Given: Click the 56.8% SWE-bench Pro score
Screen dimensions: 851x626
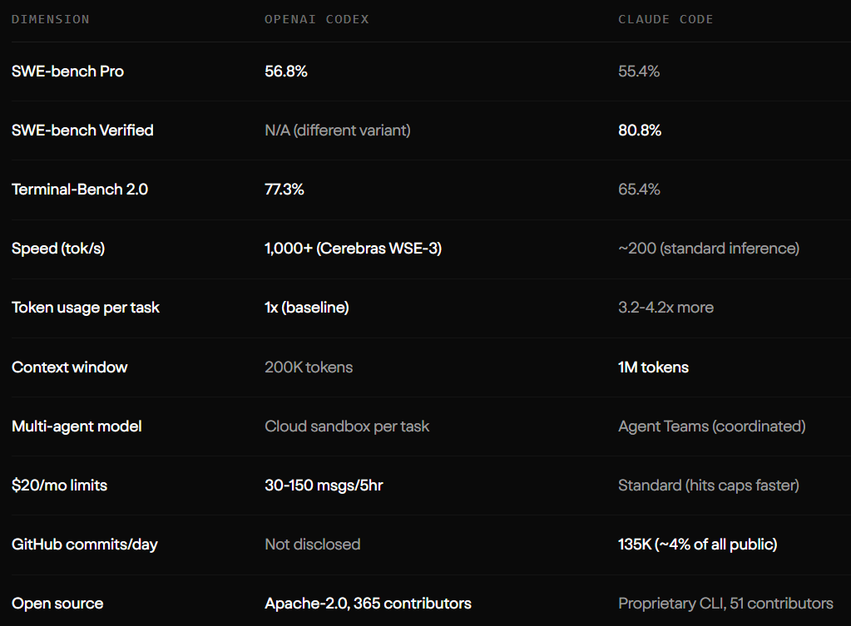Looking at the screenshot, I should [286, 71].
